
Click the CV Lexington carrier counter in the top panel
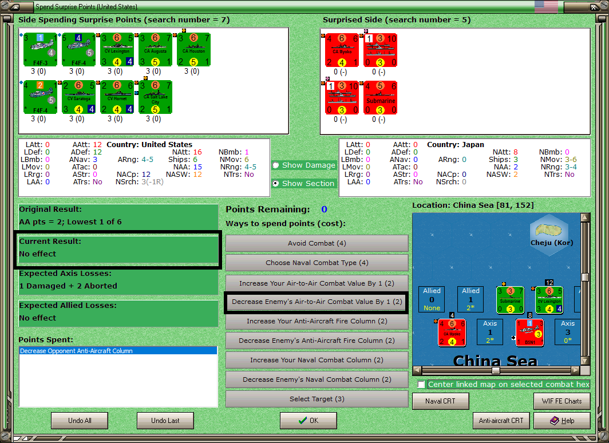coord(117,50)
